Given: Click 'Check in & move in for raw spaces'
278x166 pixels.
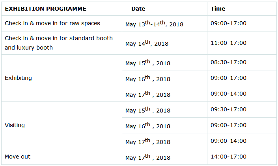Looking at the screenshot, I should coord(52,23).
